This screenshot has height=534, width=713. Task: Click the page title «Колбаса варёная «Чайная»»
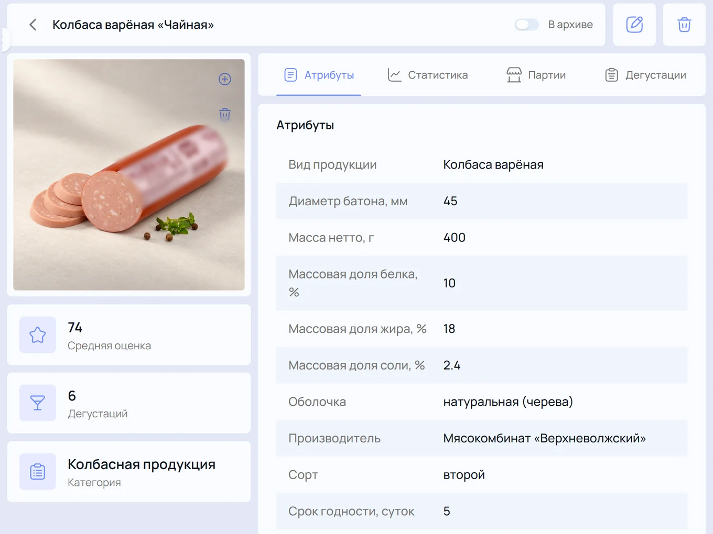(133, 25)
